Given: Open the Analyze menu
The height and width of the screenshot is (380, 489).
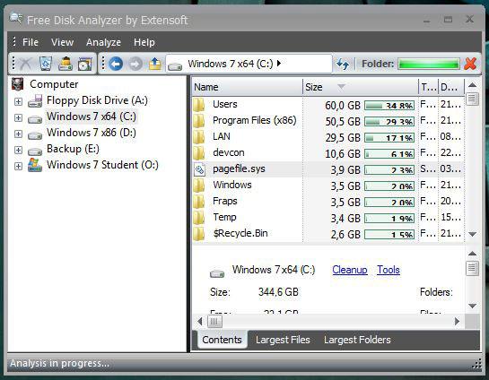Looking at the screenshot, I should click(103, 42).
